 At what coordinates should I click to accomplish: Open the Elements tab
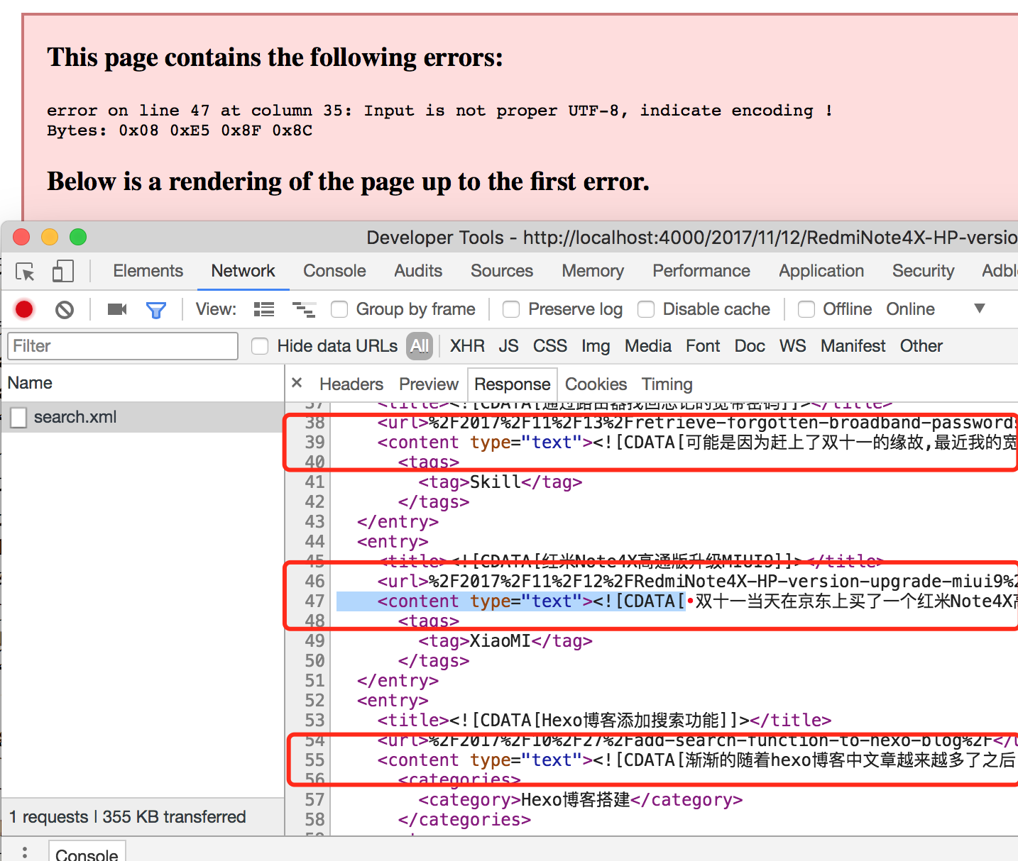(x=148, y=271)
